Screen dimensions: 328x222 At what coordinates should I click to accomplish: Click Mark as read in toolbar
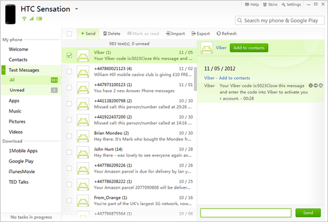[x=143, y=34]
